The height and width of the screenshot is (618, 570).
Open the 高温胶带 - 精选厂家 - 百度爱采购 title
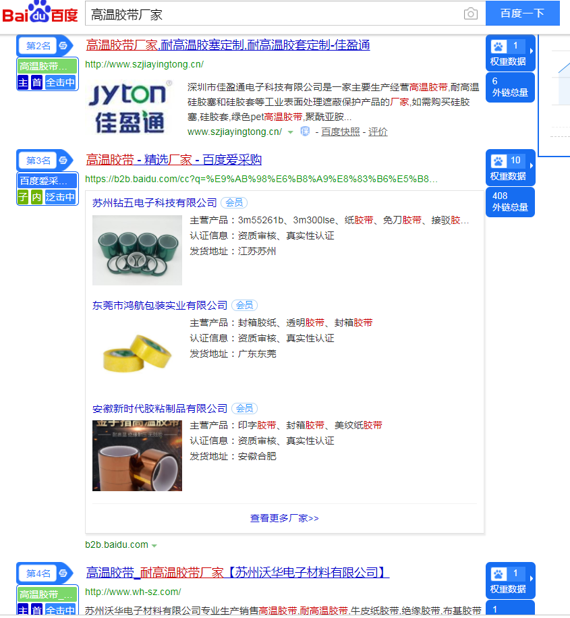[174, 160]
